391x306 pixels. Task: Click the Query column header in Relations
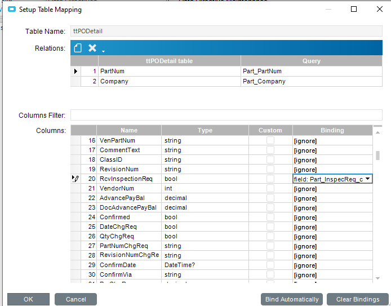point(312,61)
